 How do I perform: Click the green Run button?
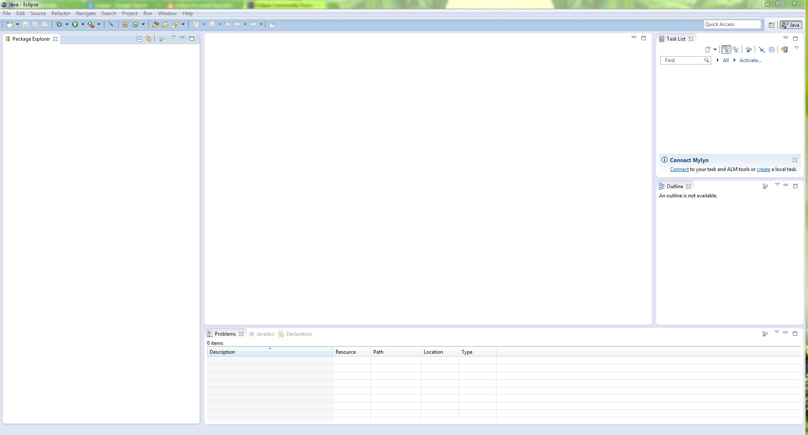75,24
